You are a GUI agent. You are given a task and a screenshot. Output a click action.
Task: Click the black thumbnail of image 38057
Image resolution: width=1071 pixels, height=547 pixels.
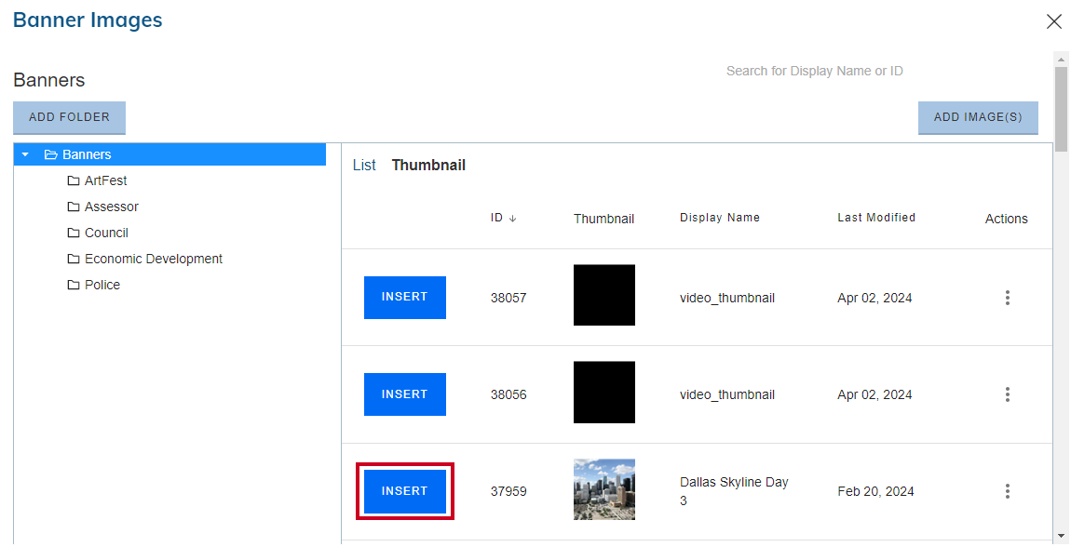pos(604,295)
